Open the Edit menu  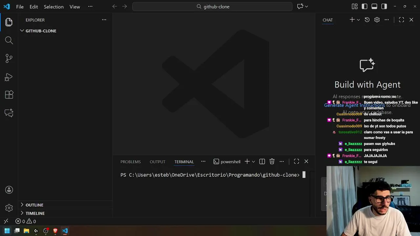click(34, 7)
